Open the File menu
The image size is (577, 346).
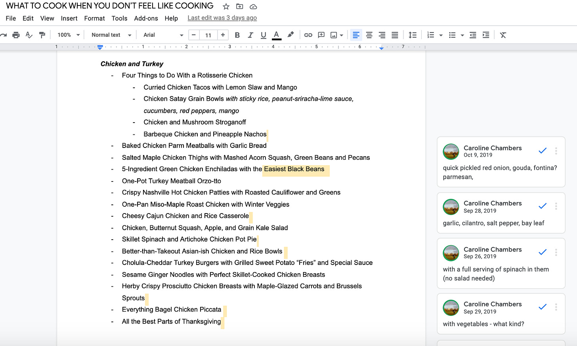coord(11,18)
